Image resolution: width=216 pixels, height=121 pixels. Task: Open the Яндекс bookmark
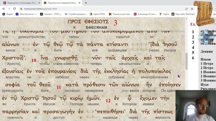pyautogui.click(x=8, y=14)
